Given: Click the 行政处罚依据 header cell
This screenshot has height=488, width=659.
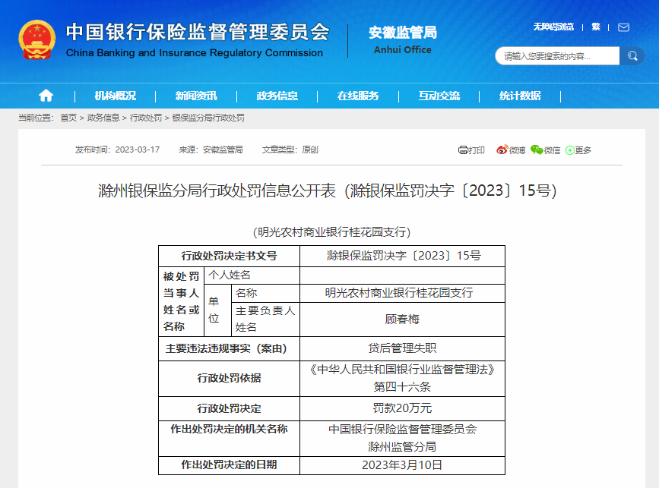Looking at the screenshot, I should click(229, 378).
